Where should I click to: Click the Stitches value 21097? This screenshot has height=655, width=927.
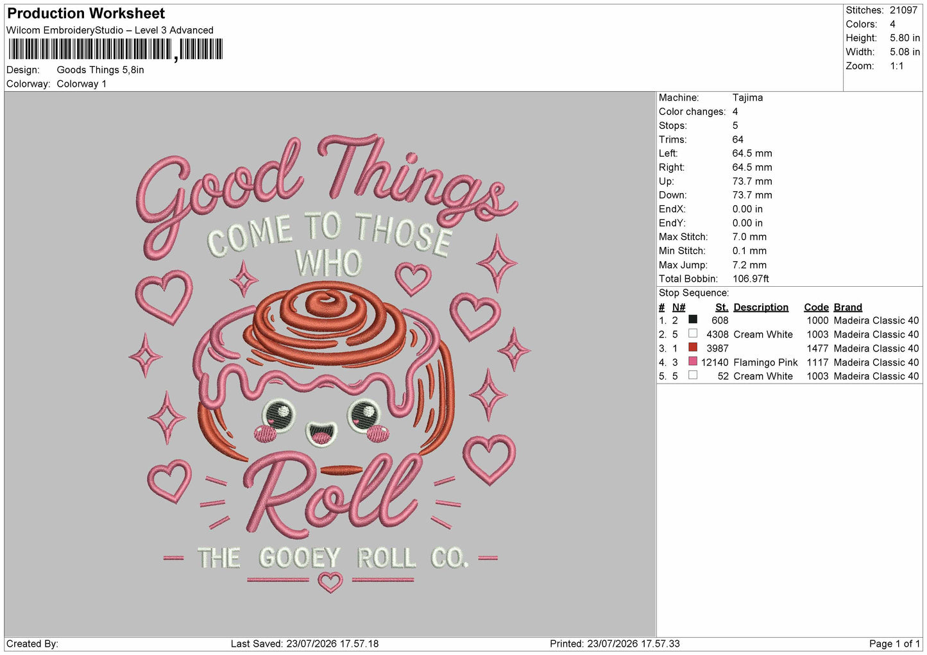click(x=903, y=10)
